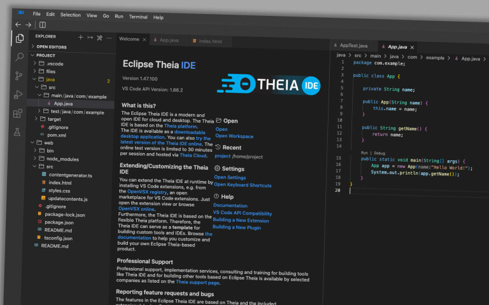
Task: Click the contentgenerator.ts file icon
Action: (x=44, y=175)
